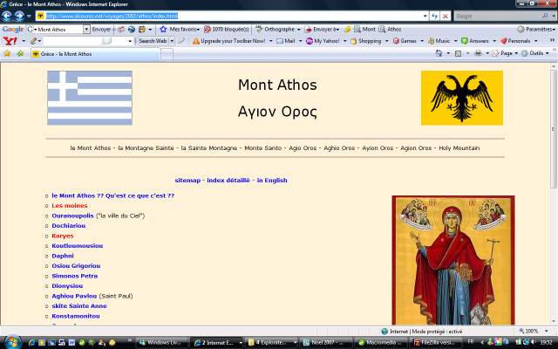Click the highlighter icon on Google toolbar

pos(347,29)
